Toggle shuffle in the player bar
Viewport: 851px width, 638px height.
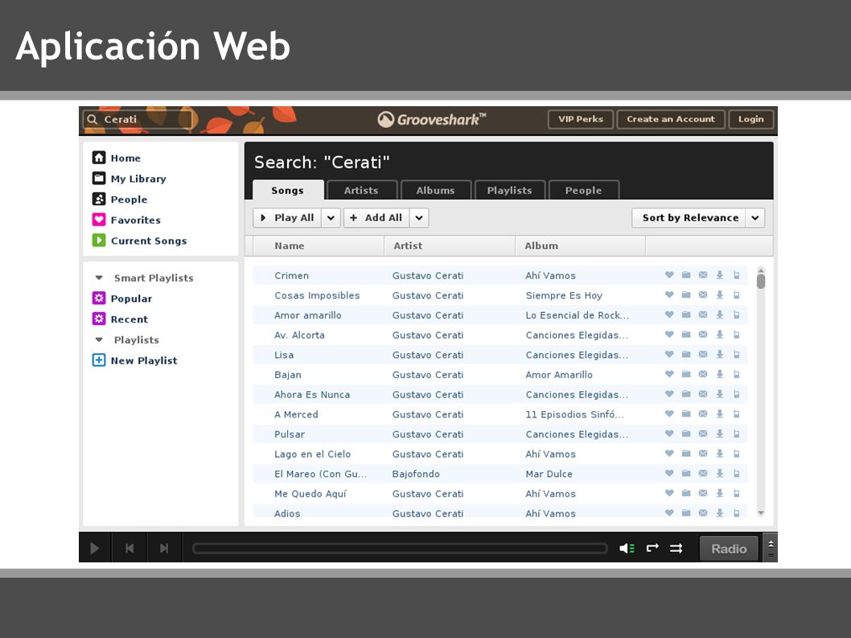pyautogui.click(x=676, y=549)
